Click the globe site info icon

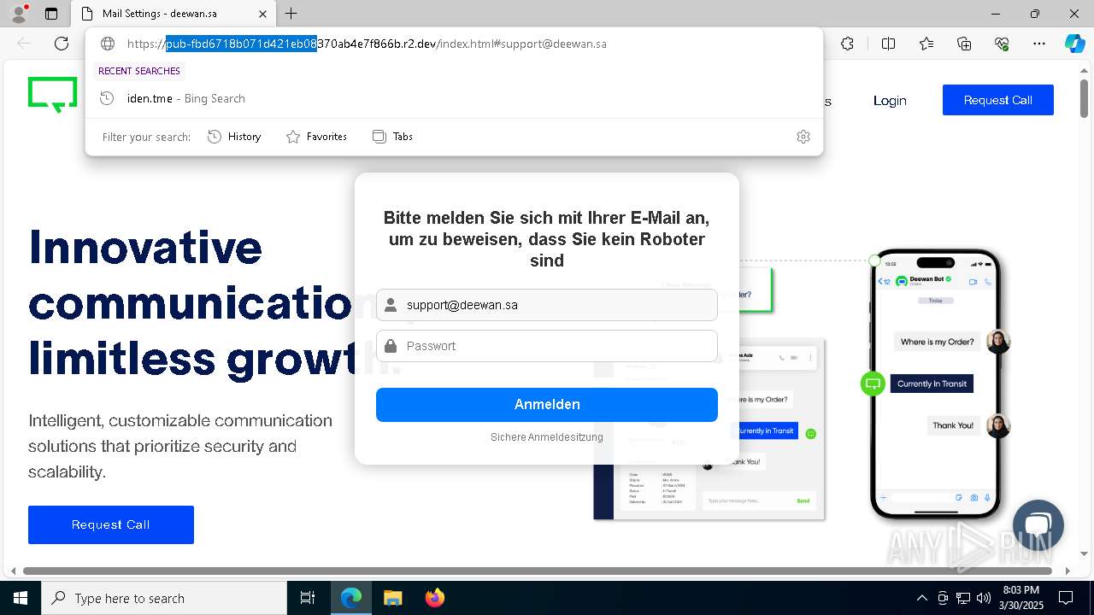click(108, 44)
